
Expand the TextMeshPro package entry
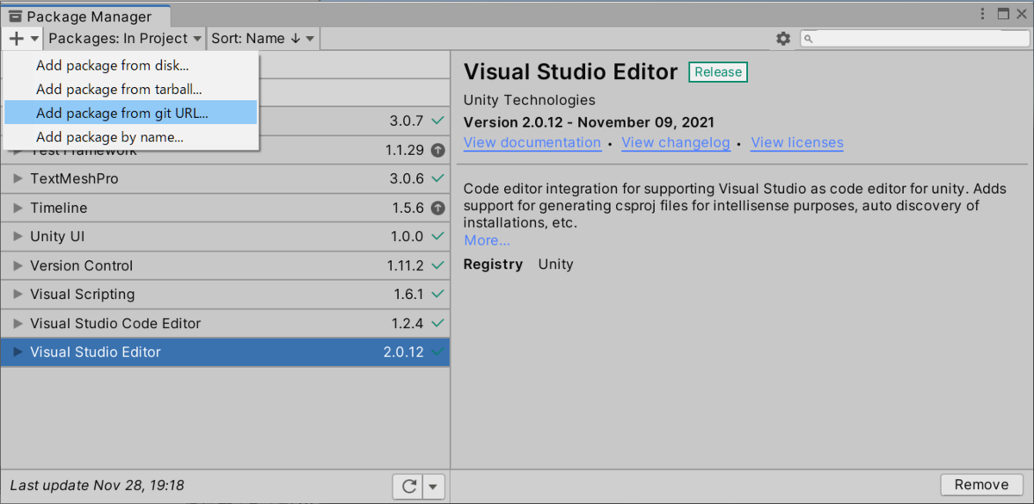[x=17, y=178]
